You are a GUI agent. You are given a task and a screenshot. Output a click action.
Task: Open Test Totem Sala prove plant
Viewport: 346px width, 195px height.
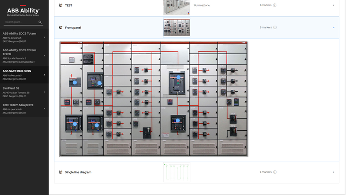point(24,109)
